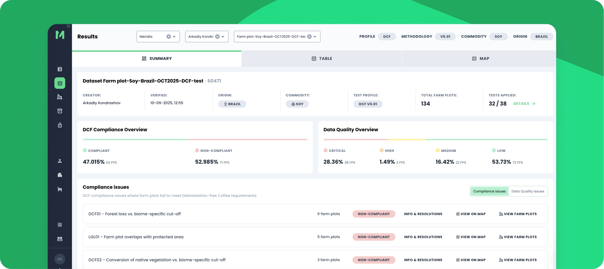The height and width of the screenshot is (269, 604).
Task: Click the Medium yellow legend dot
Action: coord(438,150)
